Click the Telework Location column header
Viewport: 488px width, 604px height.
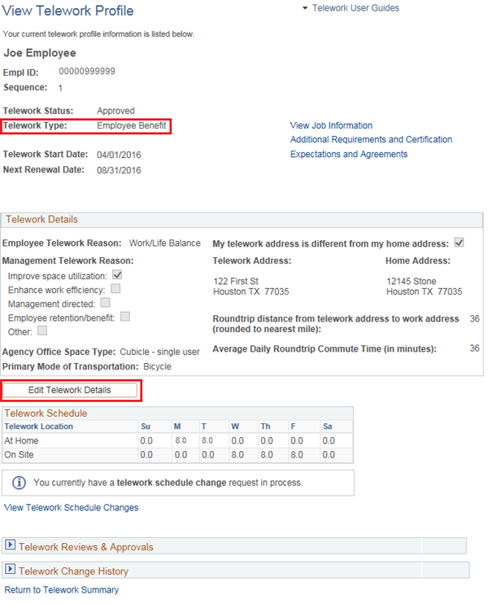point(39,426)
